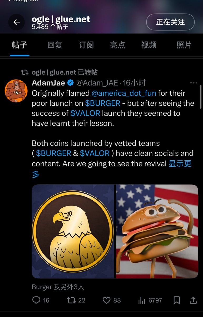The image size is (203, 317).
Task: Switch to the 回复 tab
Action: (55, 45)
